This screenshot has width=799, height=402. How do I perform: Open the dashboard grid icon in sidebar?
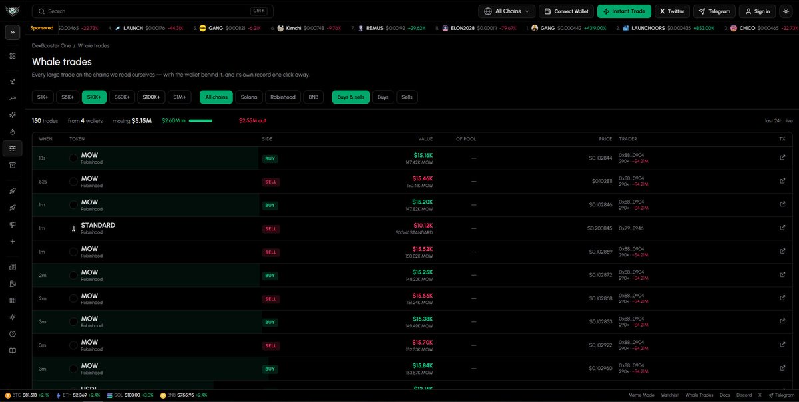12,56
